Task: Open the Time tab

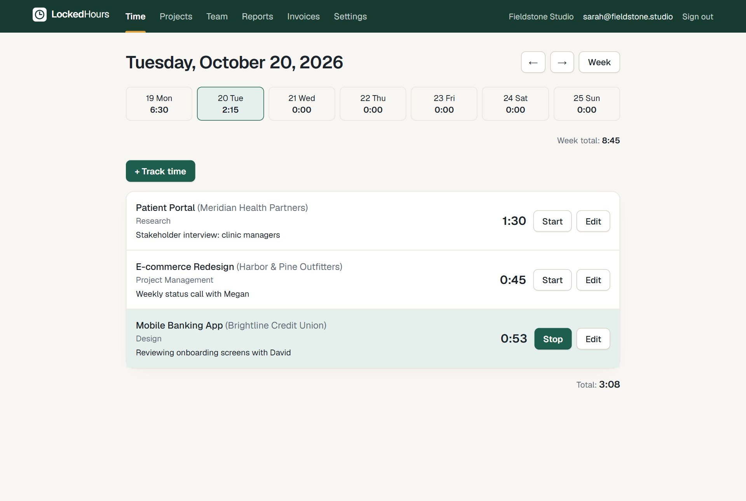Action: pos(135,16)
